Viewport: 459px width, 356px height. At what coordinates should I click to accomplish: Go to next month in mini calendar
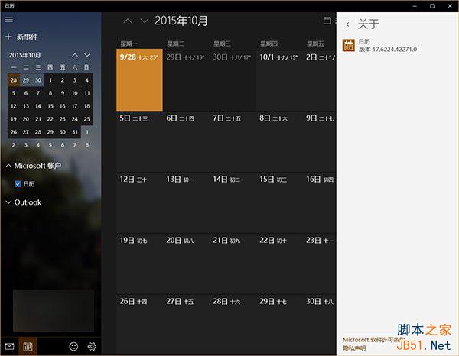pyautogui.click(x=87, y=55)
